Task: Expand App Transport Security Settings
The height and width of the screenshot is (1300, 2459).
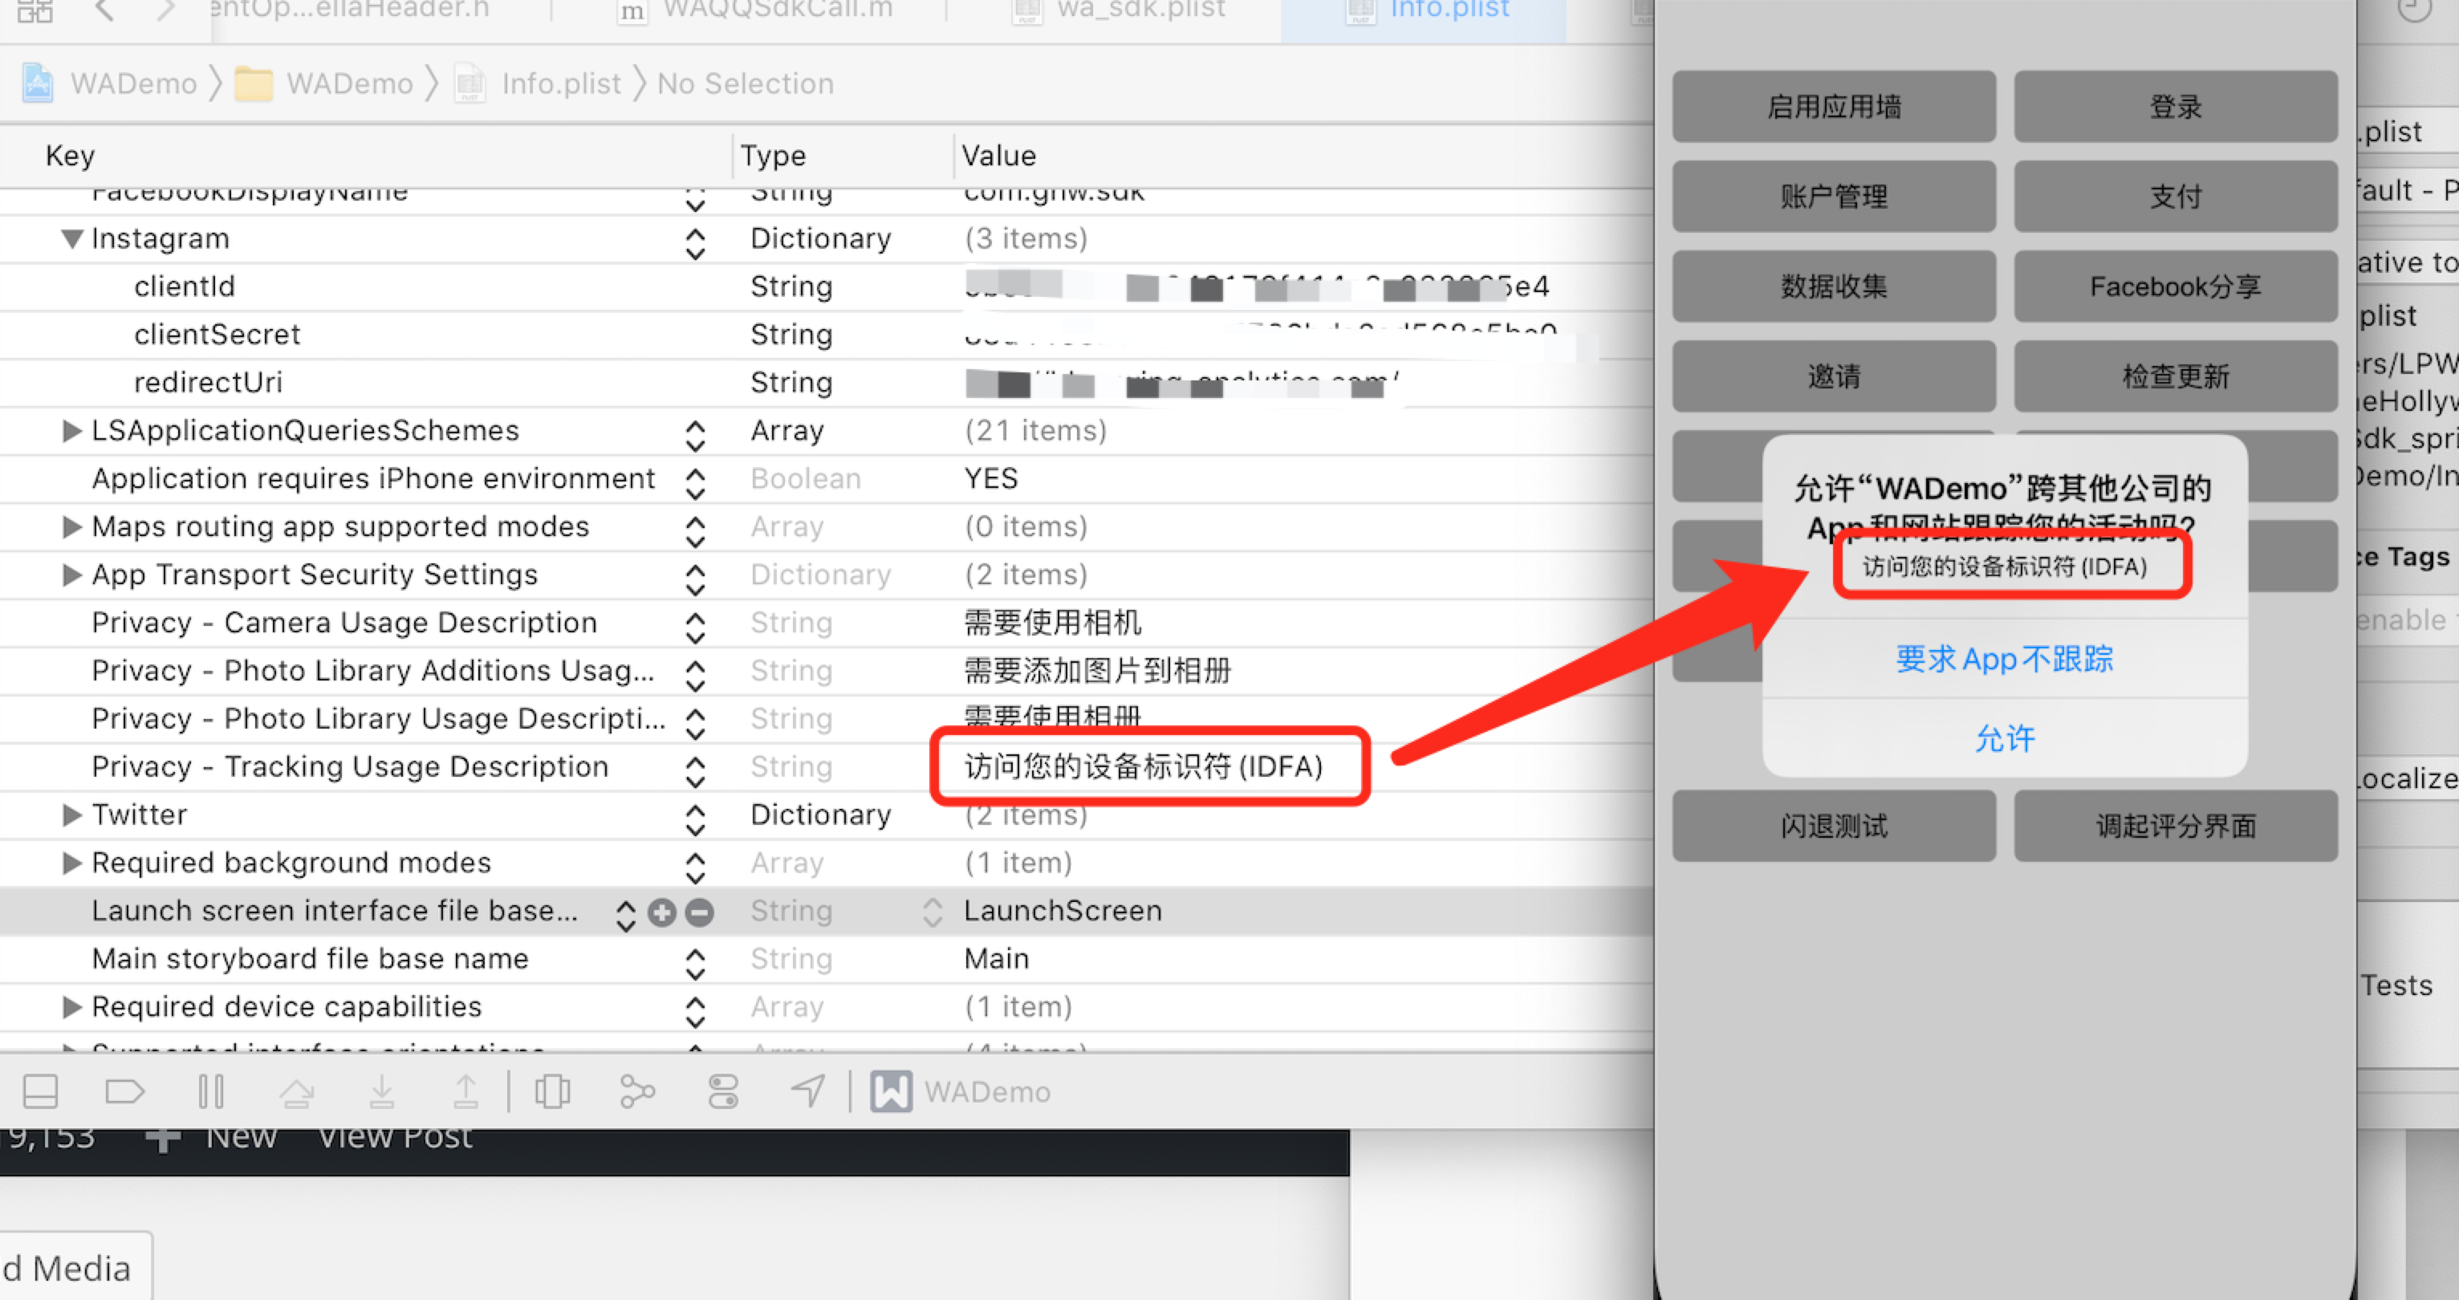Action: coord(71,575)
